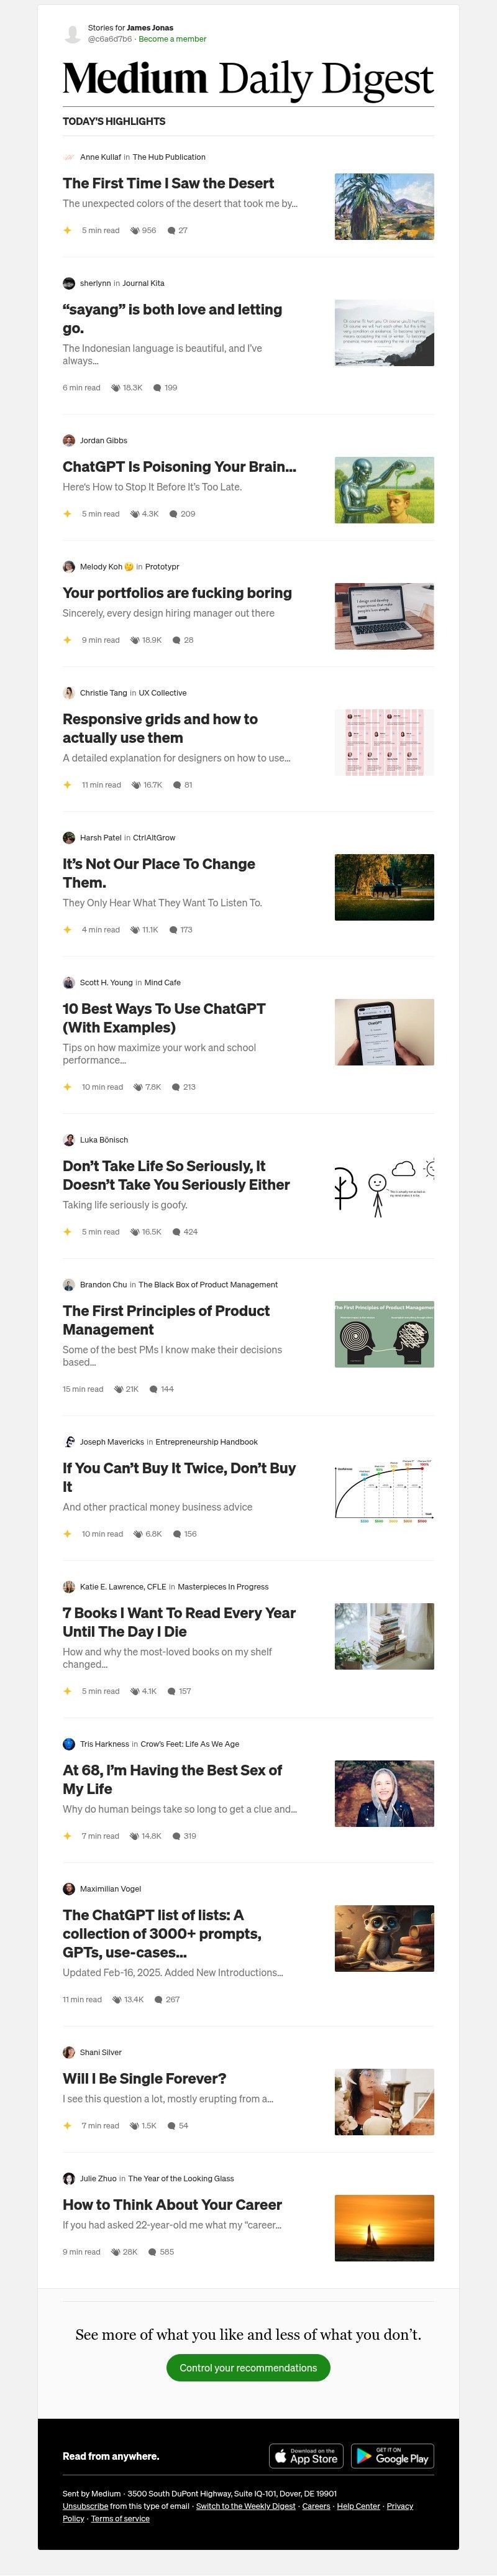Screen dimensions: 497x2576
Task: Click the sunset thumbnail for the career article
Action: (x=384, y=2228)
